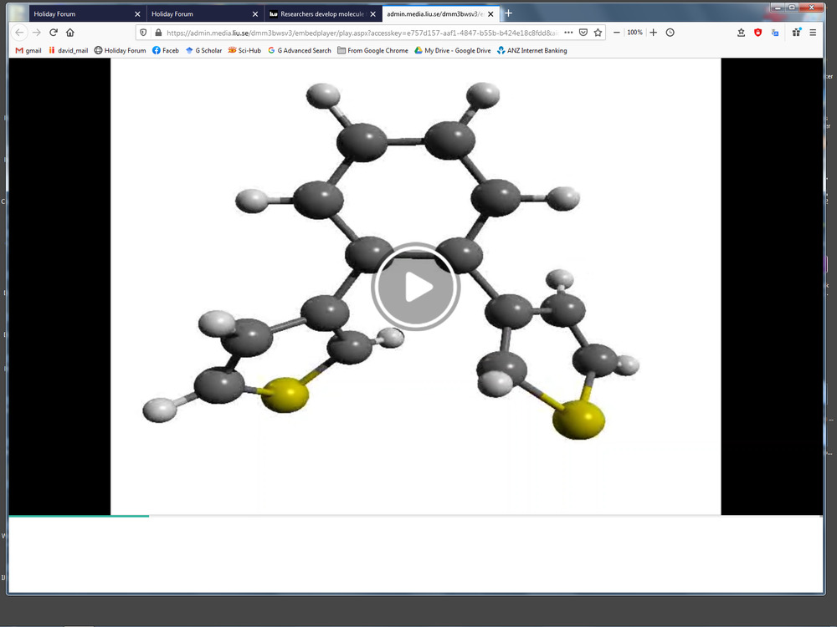Open the history clock icon
Viewport: 837px width, 627px height.
pos(670,33)
